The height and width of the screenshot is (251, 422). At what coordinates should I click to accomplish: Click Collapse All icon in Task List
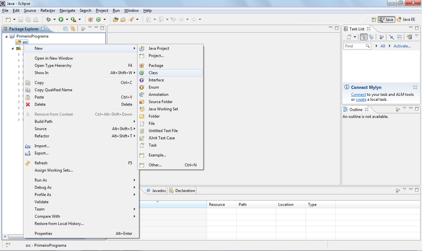click(399, 37)
